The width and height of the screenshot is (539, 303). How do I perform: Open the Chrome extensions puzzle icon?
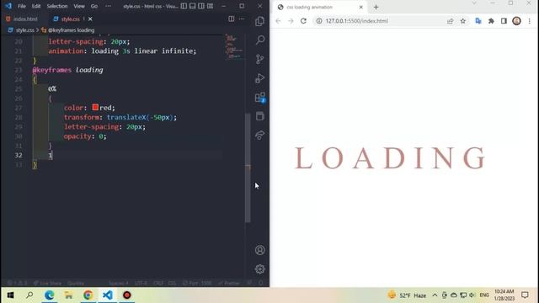(491, 21)
